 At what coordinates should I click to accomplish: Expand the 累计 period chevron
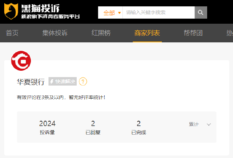click(209, 125)
